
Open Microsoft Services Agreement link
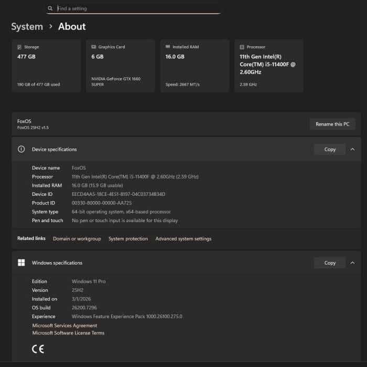pyautogui.click(x=64, y=326)
